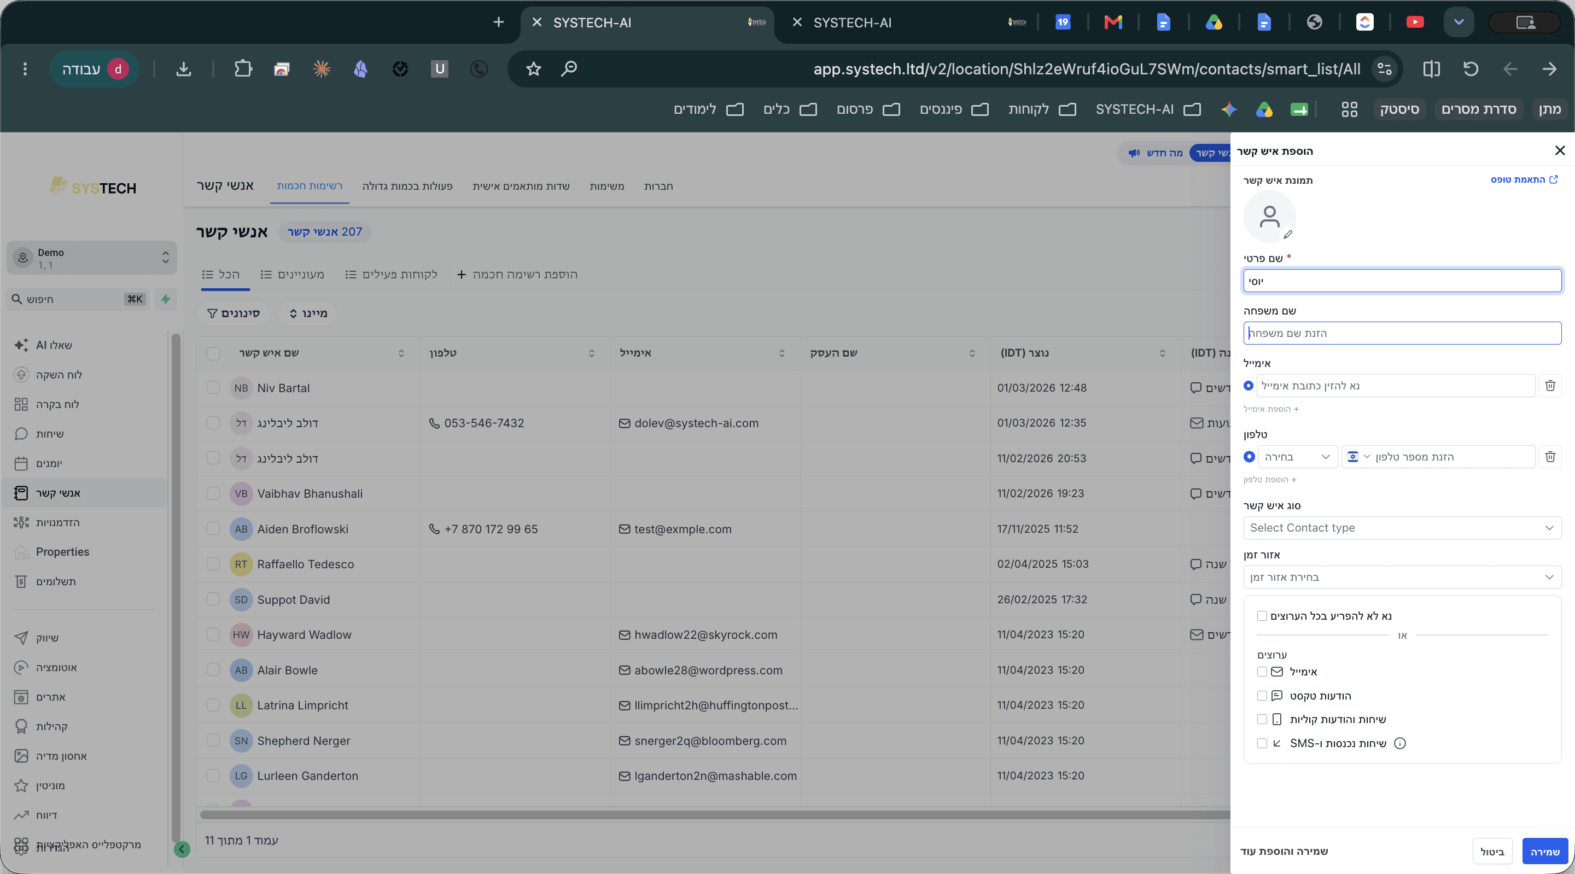The width and height of the screenshot is (1575, 874).
Task: Select the Niv Bartal row checkbox
Action: coord(213,387)
